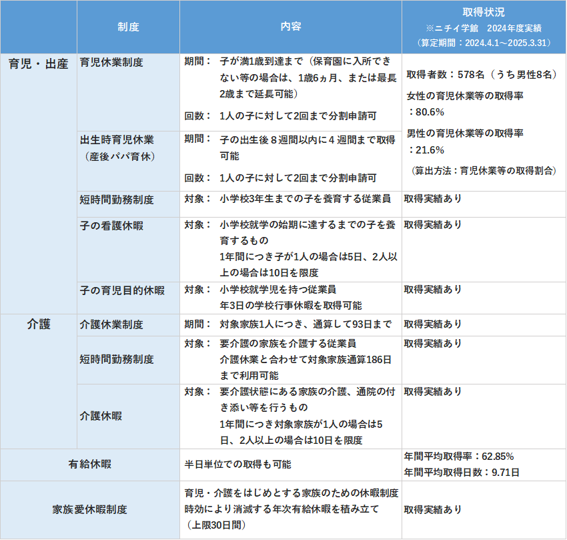Click the 出生時育児休業 cell
Image resolution: width=567 pixels, height=540 pixels.
(117, 141)
